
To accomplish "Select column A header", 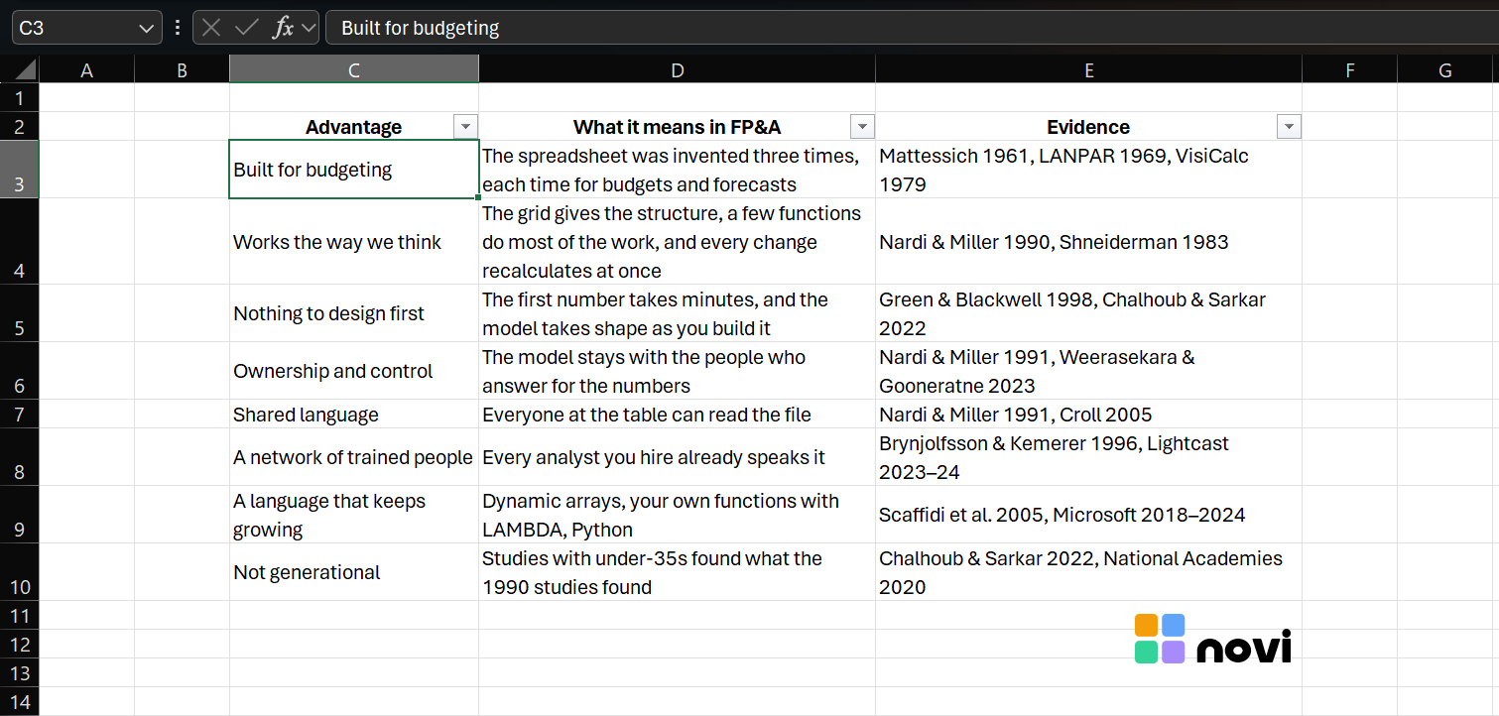I will click(86, 69).
